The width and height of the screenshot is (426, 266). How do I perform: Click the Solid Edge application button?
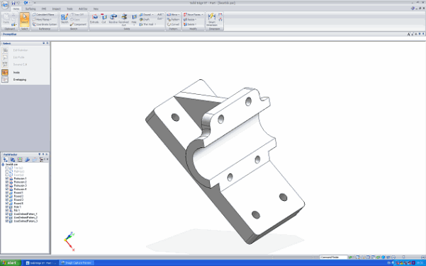5,4
